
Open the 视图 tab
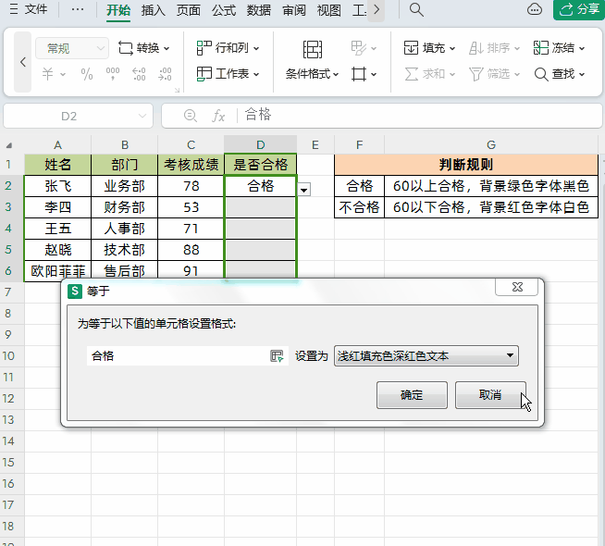coord(329,10)
